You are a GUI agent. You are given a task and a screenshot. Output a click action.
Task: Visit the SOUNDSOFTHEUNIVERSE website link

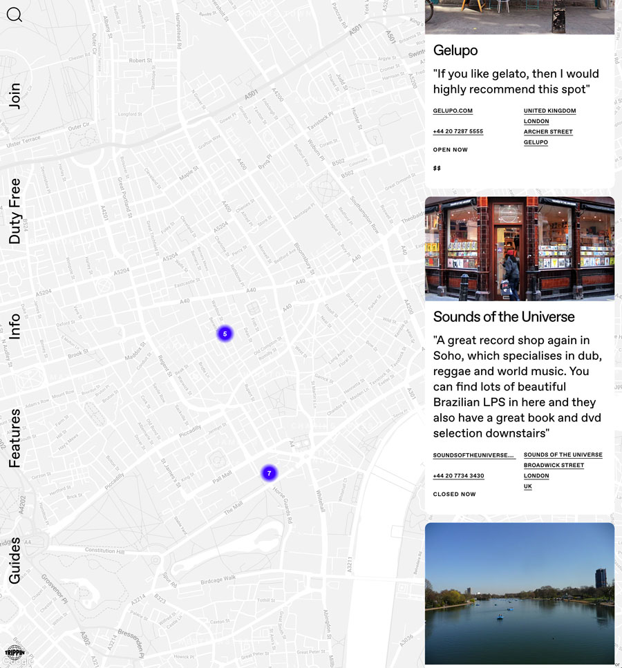pyautogui.click(x=474, y=455)
